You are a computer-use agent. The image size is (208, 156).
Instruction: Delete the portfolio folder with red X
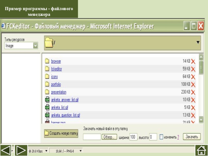pyautogui.click(x=193, y=85)
